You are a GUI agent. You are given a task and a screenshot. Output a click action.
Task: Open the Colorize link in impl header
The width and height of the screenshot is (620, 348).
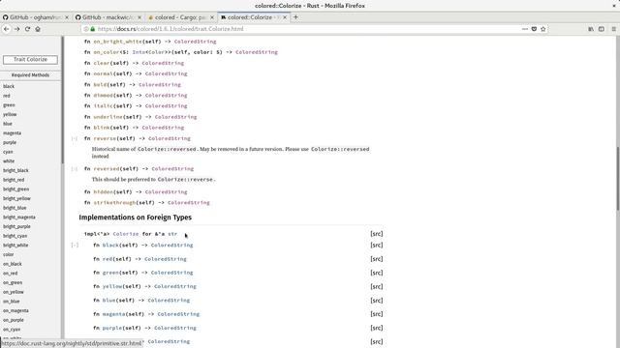(x=126, y=234)
